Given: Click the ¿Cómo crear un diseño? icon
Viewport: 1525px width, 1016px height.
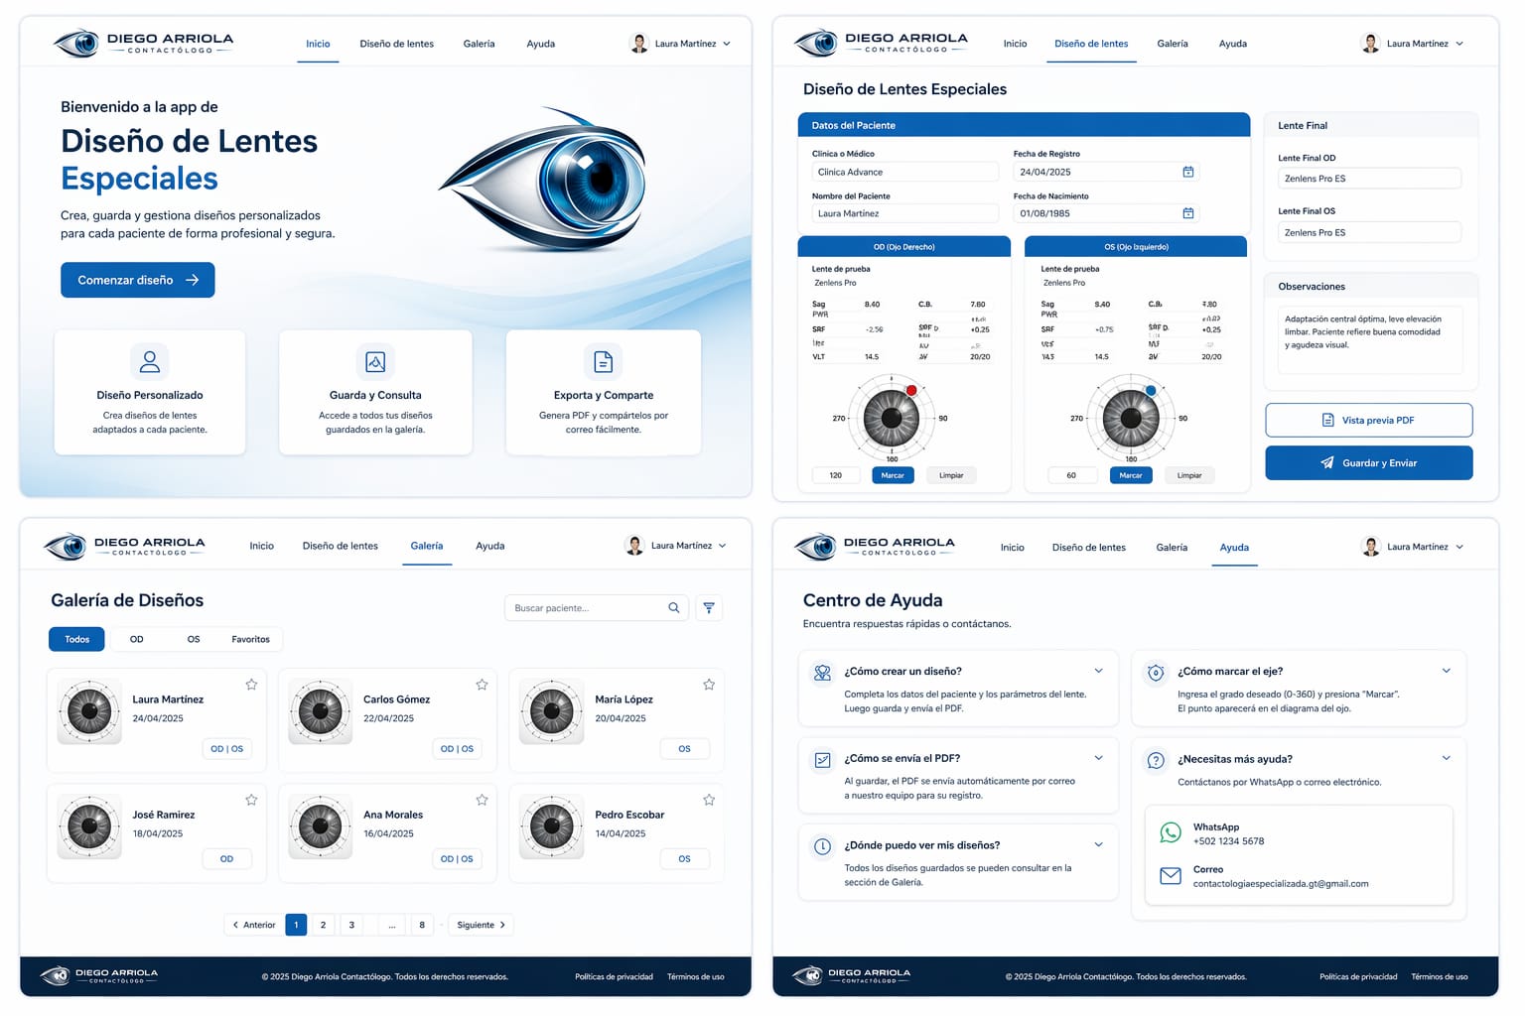Looking at the screenshot, I should 822,673.
